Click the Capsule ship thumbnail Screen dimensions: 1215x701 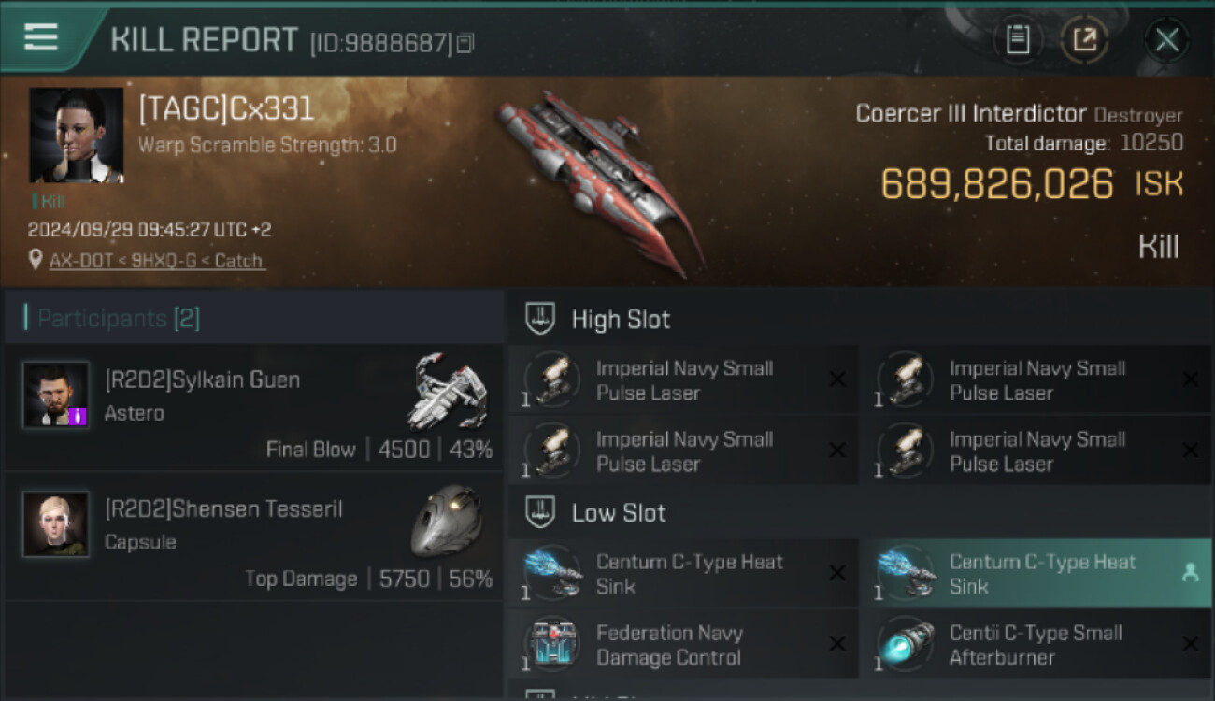tap(447, 520)
